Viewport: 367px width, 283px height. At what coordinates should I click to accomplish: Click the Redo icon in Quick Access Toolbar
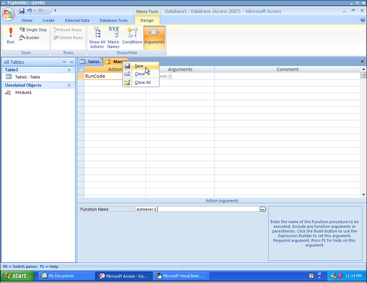point(41,11)
